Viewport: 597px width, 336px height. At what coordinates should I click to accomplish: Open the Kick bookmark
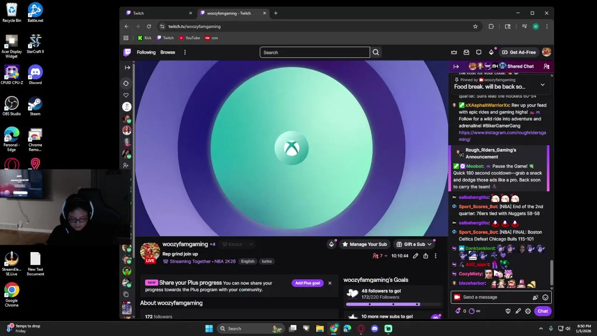click(x=145, y=38)
